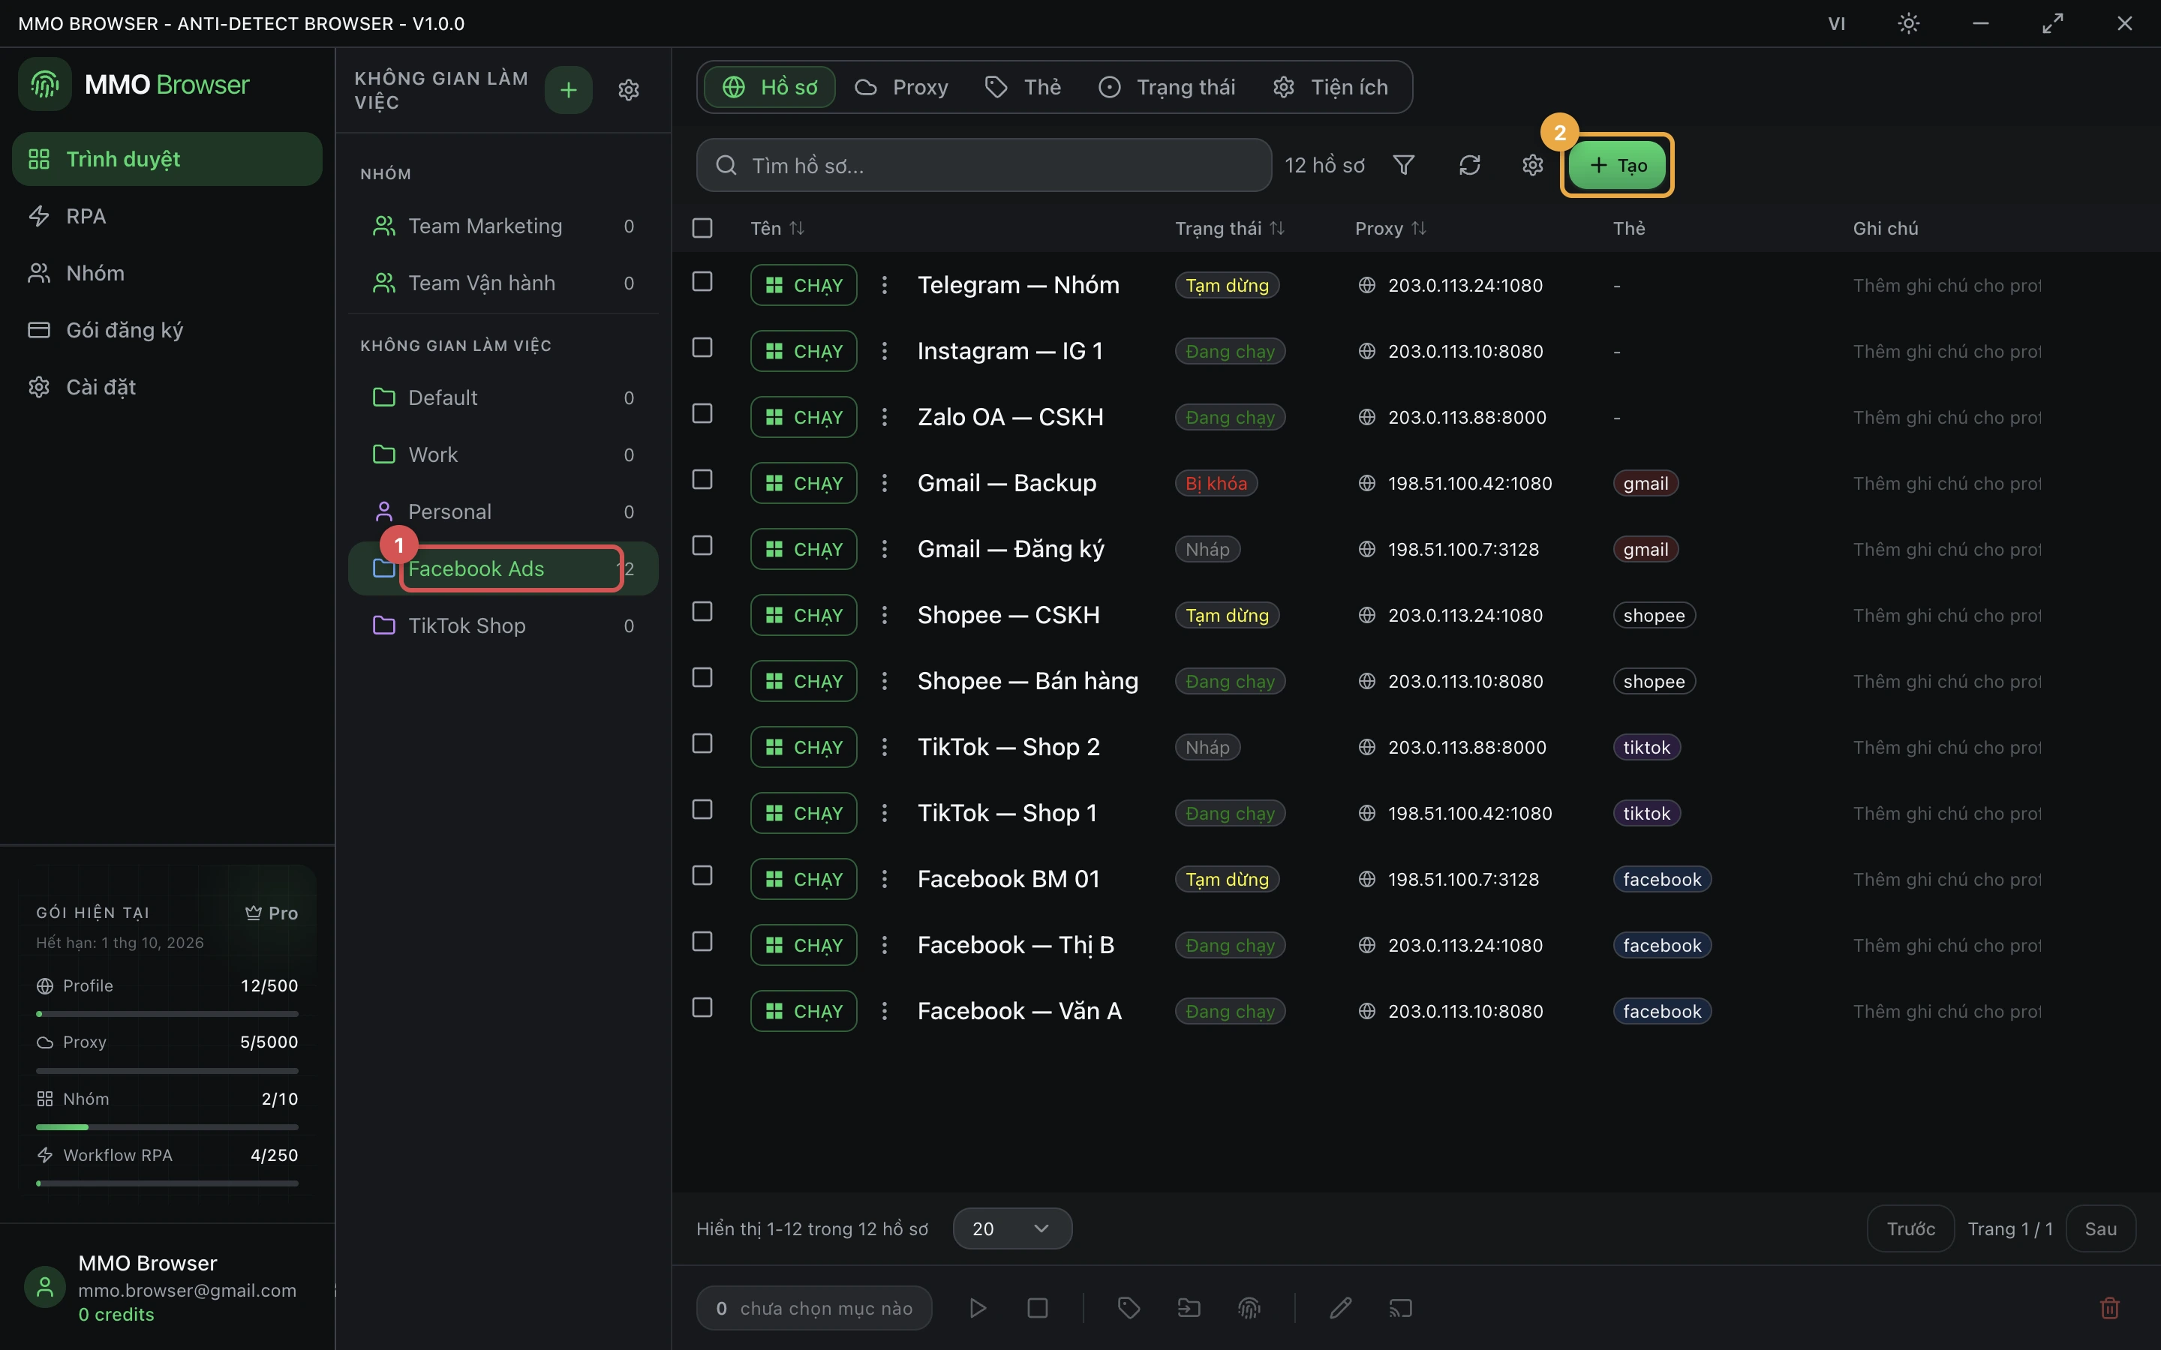The width and height of the screenshot is (2161, 1350).
Task: Click in the Tìm hồ sơ search field
Action: (x=984, y=165)
